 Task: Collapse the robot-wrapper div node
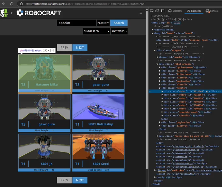157,64
